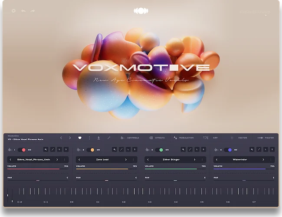
Task: Click the UJAM-style logo at top center
Action: [141, 11]
